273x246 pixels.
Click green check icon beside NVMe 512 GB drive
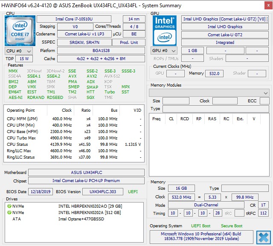click(9, 212)
